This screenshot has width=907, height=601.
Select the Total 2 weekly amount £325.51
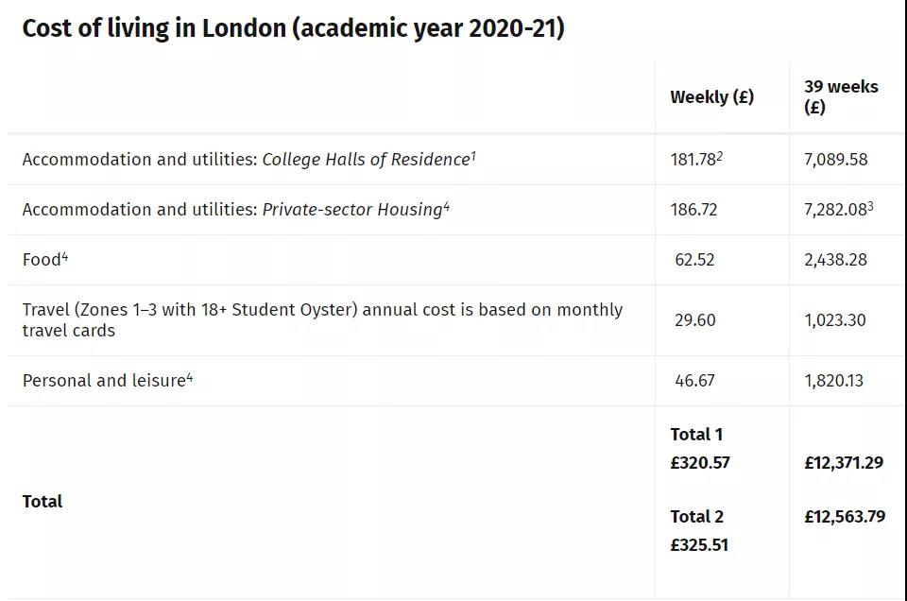tap(700, 545)
